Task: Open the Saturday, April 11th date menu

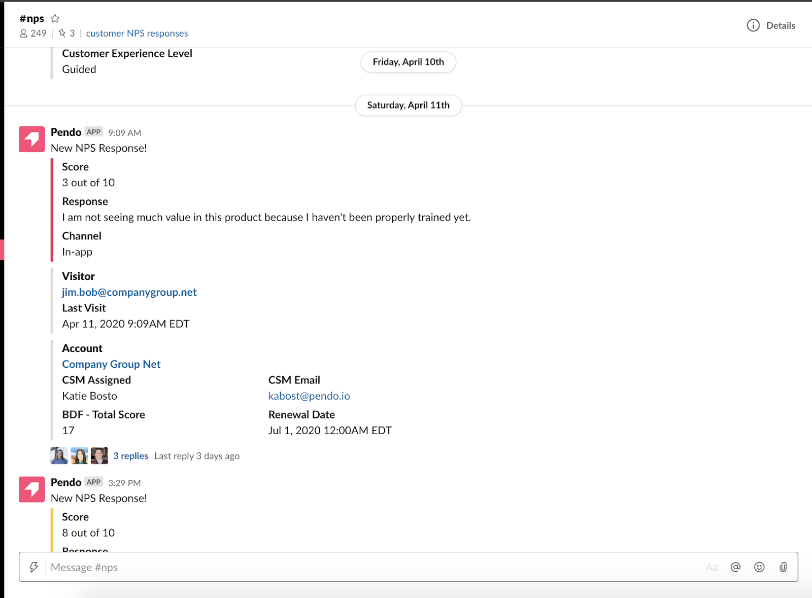Action: (408, 105)
